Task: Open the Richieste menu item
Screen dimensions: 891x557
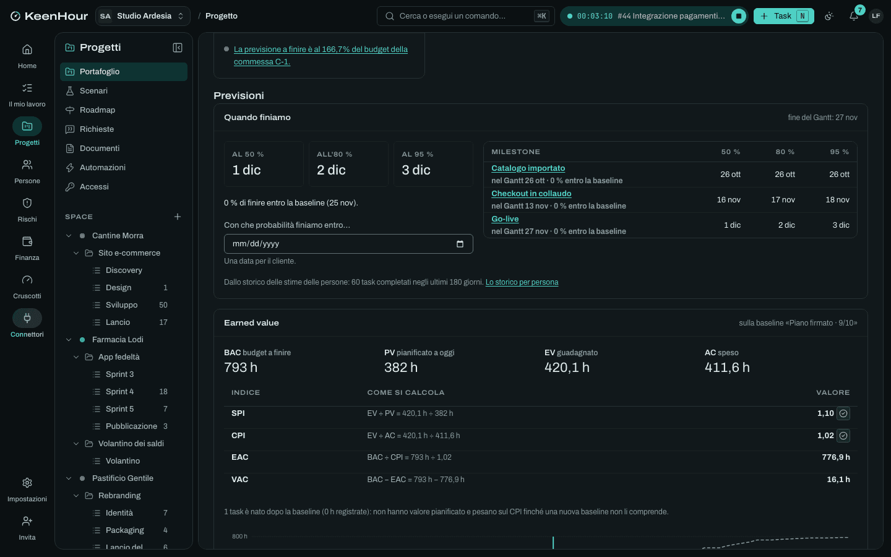Action: click(124, 129)
